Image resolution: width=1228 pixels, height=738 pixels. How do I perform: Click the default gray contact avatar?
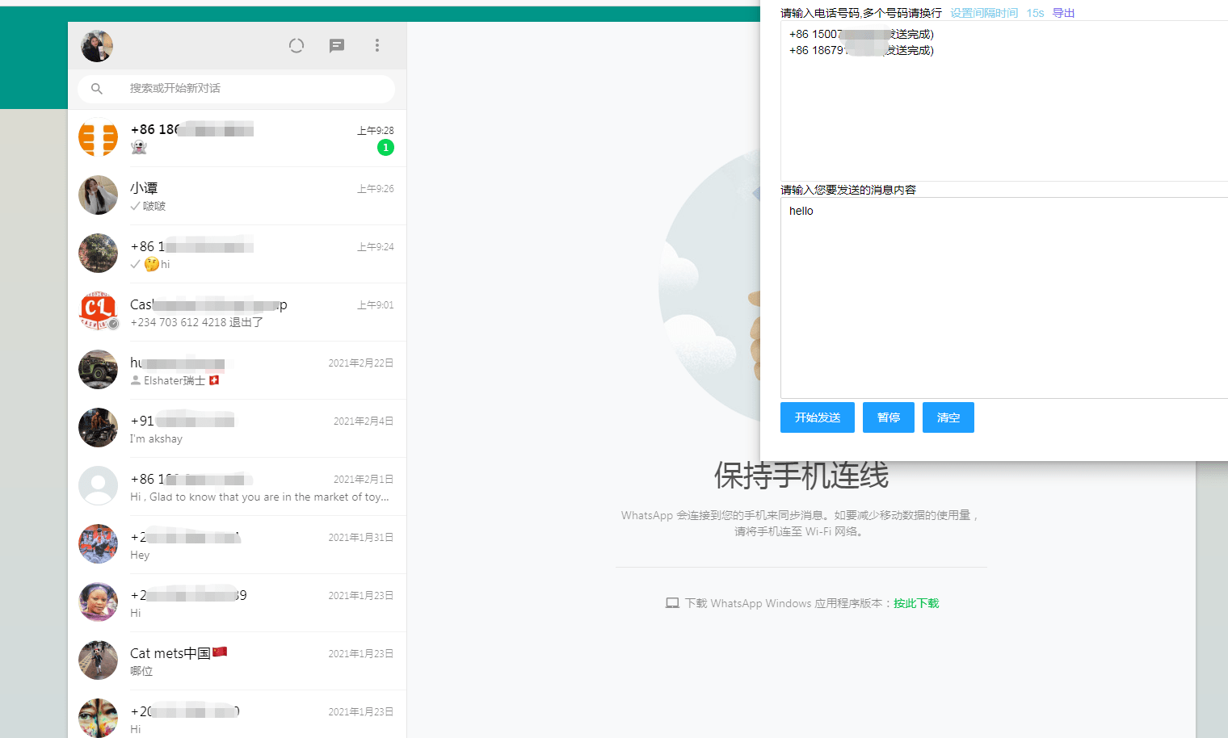[x=98, y=485]
